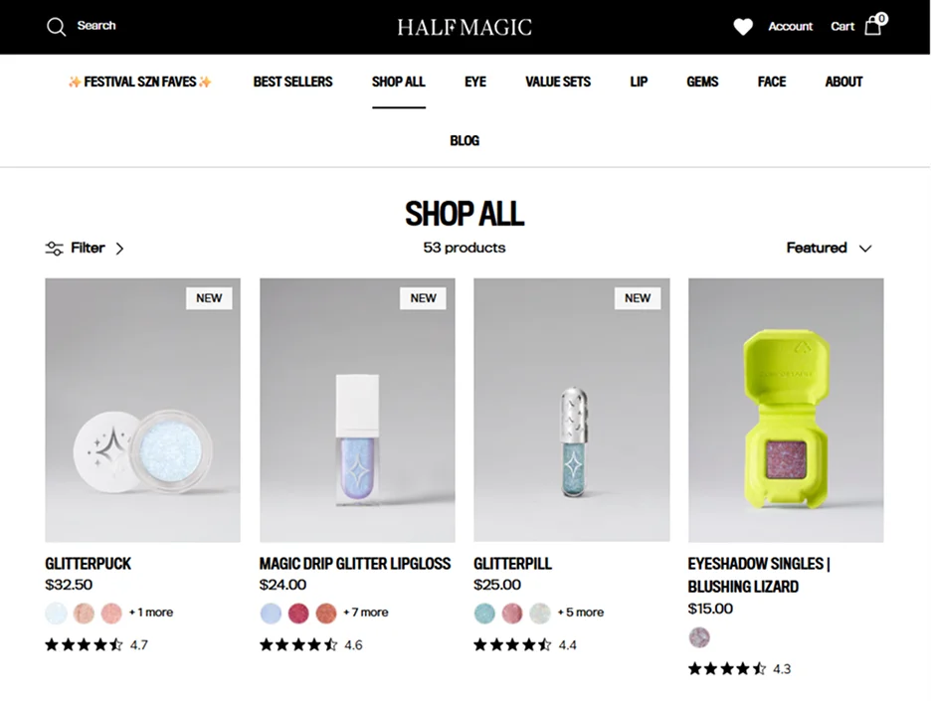Select the red lipgloss color swatch
931x701 pixels.
coord(298,613)
